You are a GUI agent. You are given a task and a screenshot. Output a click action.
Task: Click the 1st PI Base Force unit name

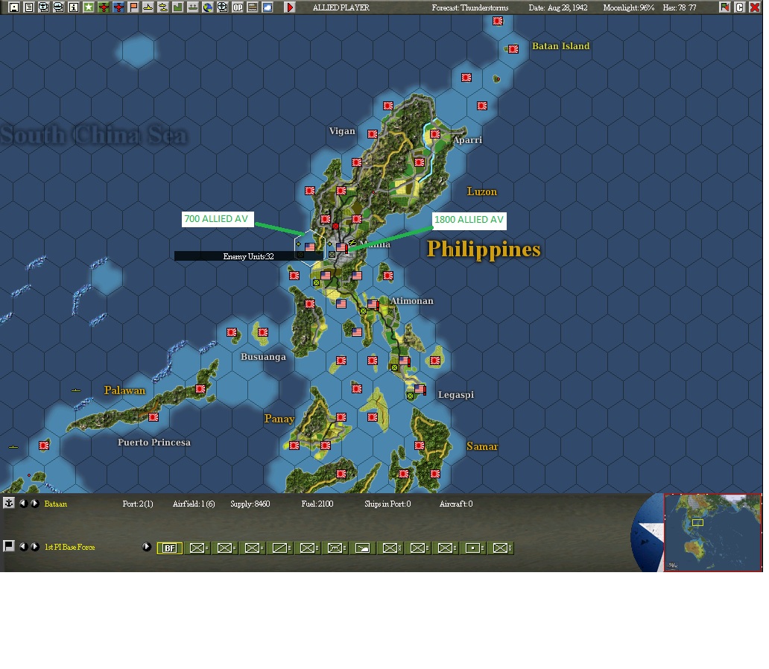pyautogui.click(x=69, y=547)
